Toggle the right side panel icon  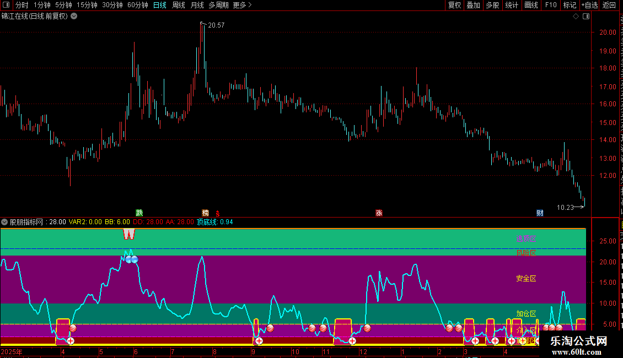pyautogui.click(x=586, y=17)
